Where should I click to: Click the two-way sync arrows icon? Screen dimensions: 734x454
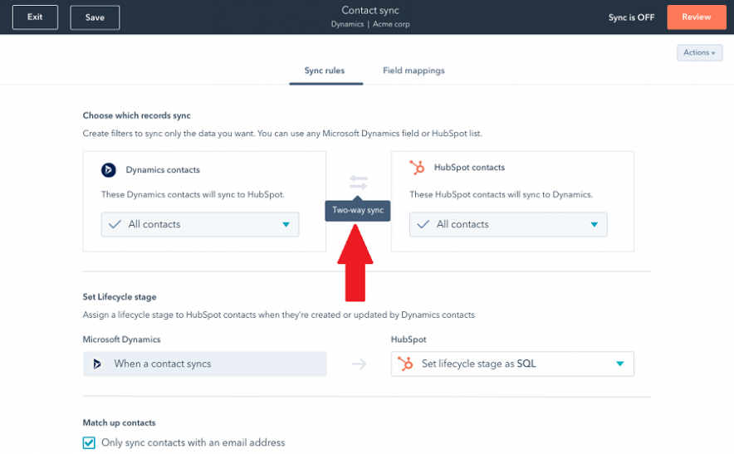pos(358,182)
